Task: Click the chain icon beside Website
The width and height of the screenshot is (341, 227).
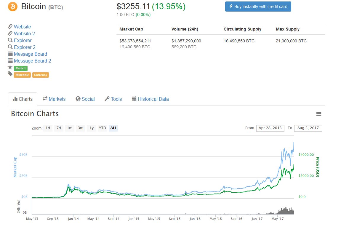Action: tap(10, 27)
